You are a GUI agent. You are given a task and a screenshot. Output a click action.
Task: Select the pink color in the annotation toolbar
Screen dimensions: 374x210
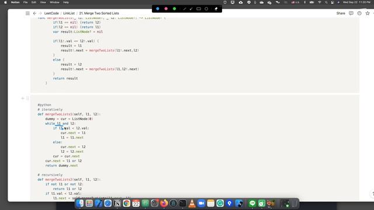click(166, 9)
